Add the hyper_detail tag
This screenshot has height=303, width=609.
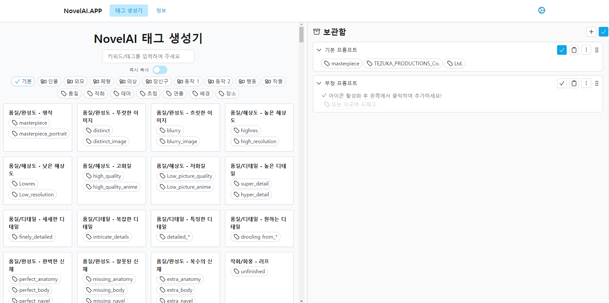click(x=251, y=194)
